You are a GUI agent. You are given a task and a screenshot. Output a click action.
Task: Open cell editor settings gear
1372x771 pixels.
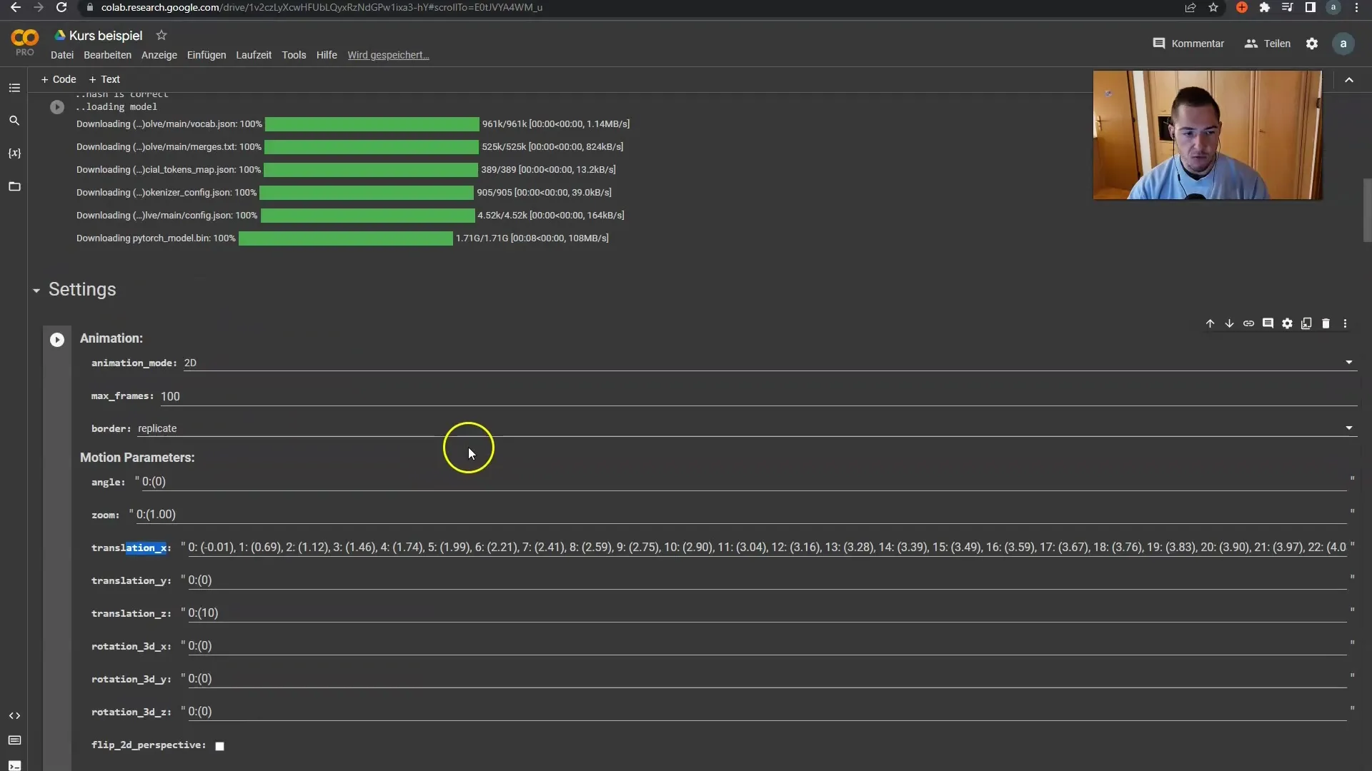coord(1287,323)
